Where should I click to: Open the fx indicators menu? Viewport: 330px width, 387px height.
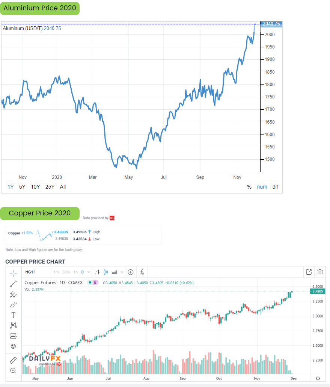[142, 272]
